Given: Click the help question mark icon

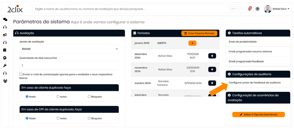Looking at the screenshot, I should [258, 9].
